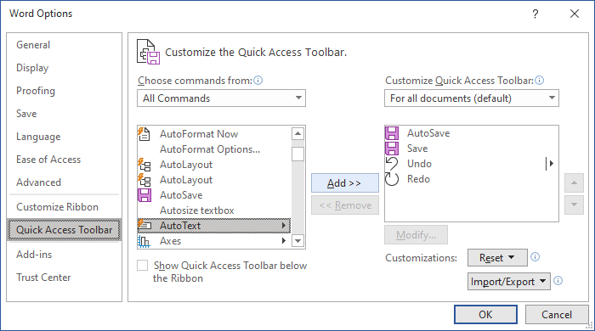Select the AutoFormat Now command name
Viewport: 595px width, 331px height.
pos(199,134)
